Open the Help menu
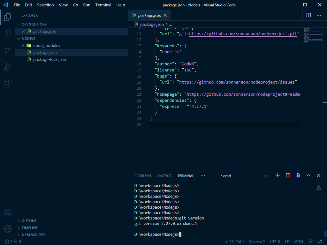Image resolution: width=327 pixels, height=245 pixels. click(x=120, y=5)
